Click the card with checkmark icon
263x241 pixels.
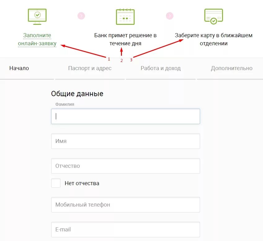(x=213, y=16)
